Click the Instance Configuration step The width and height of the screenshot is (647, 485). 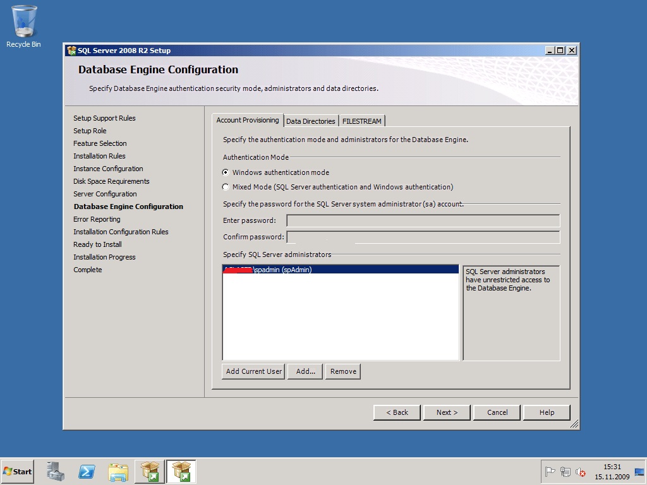108,169
